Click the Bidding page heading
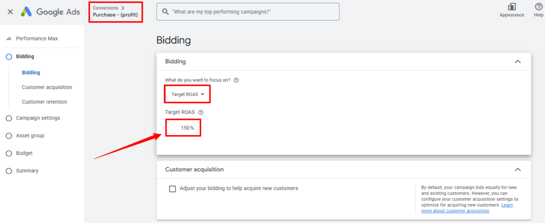 (174, 40)
